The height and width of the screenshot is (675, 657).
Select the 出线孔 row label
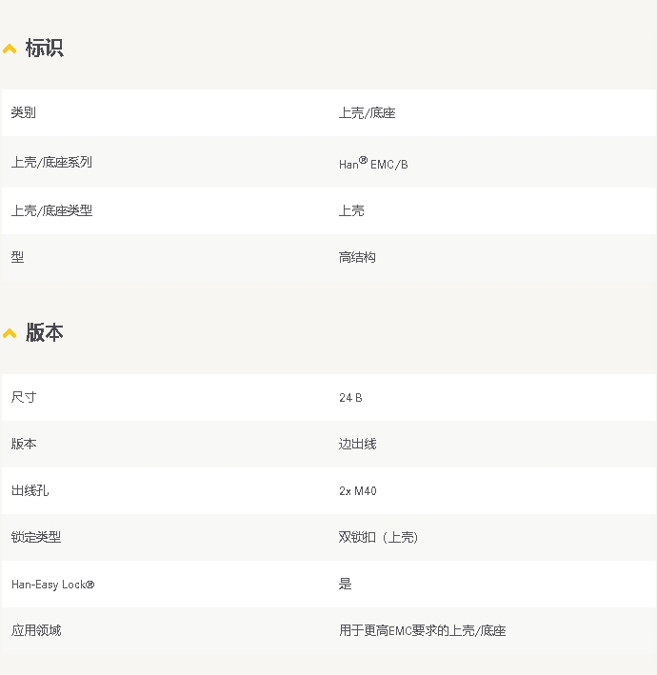pyautogui.click(x=30, y=490)
